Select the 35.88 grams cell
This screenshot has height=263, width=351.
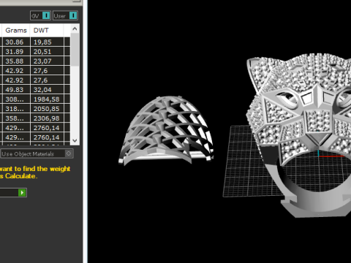[x=16, y=61]
